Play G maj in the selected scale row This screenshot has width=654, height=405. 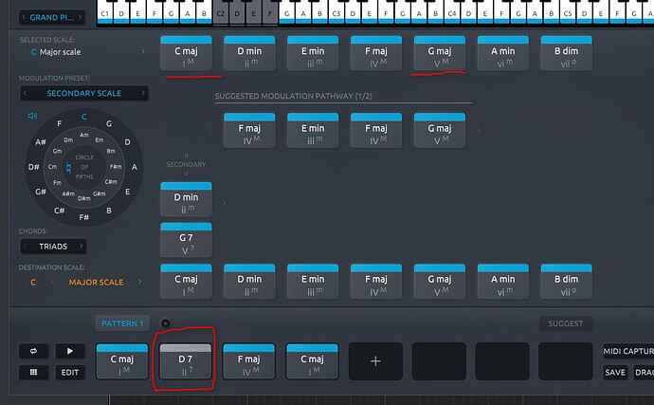click(x=440, y=53)
